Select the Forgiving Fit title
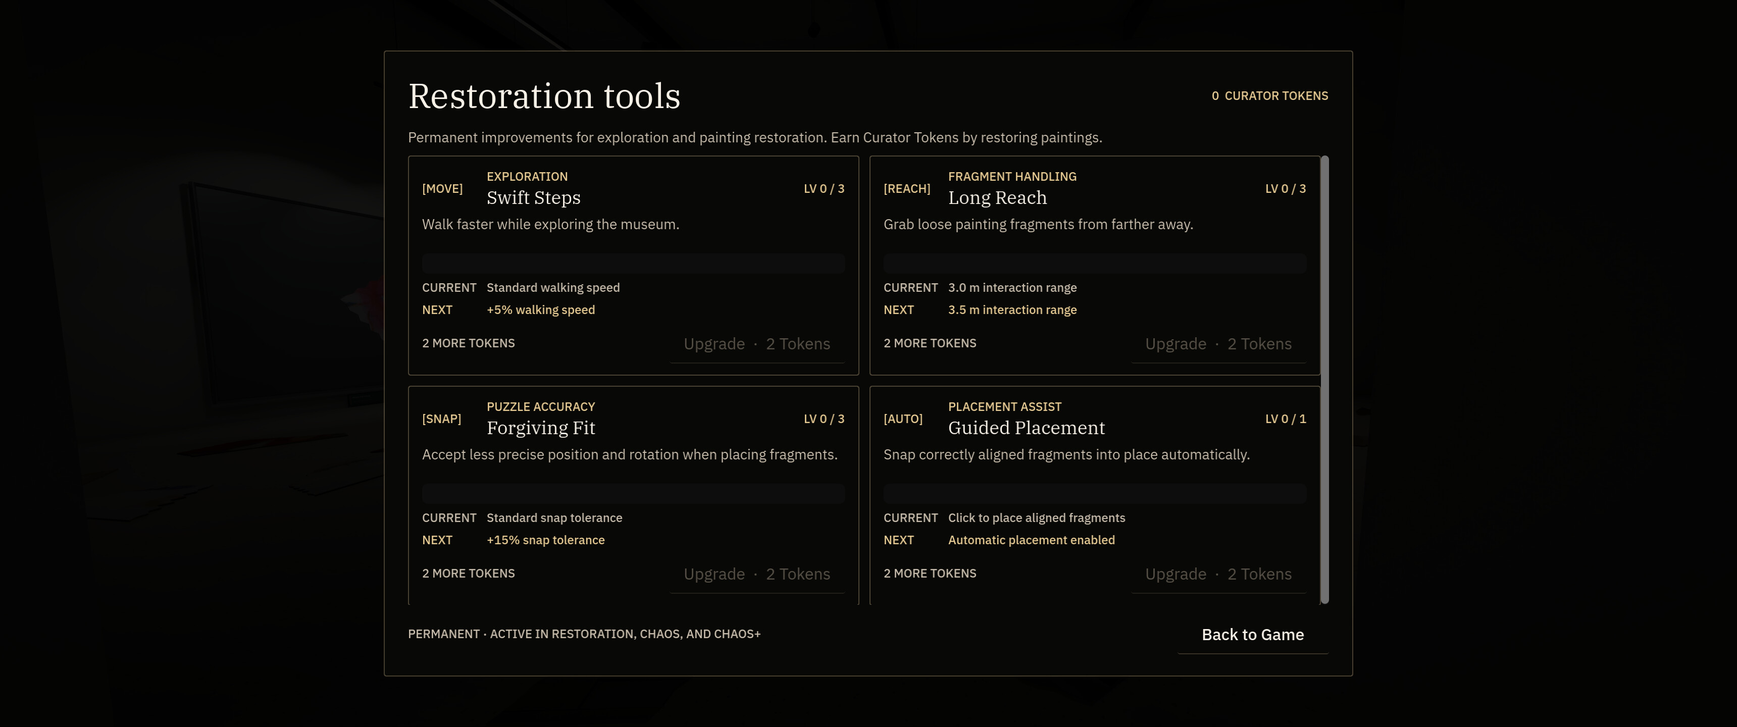The width and height of the screenshot is (1737, 727). (x=541, y=428)
